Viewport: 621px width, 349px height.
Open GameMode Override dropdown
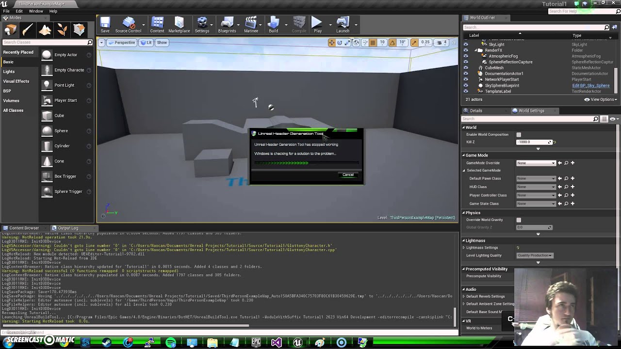(536, 163)
